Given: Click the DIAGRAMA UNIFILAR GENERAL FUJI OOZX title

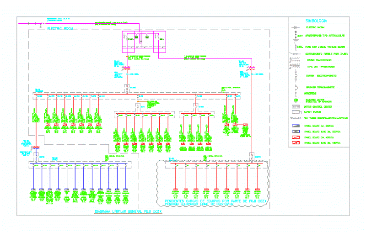Looking at the screenshot, I should pyautogui.click(x=128, y=212).
